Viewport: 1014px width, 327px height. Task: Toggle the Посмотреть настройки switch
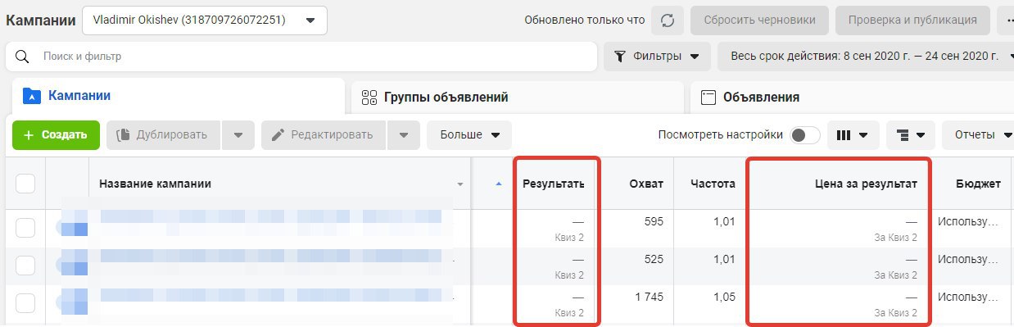click(804, 135)
